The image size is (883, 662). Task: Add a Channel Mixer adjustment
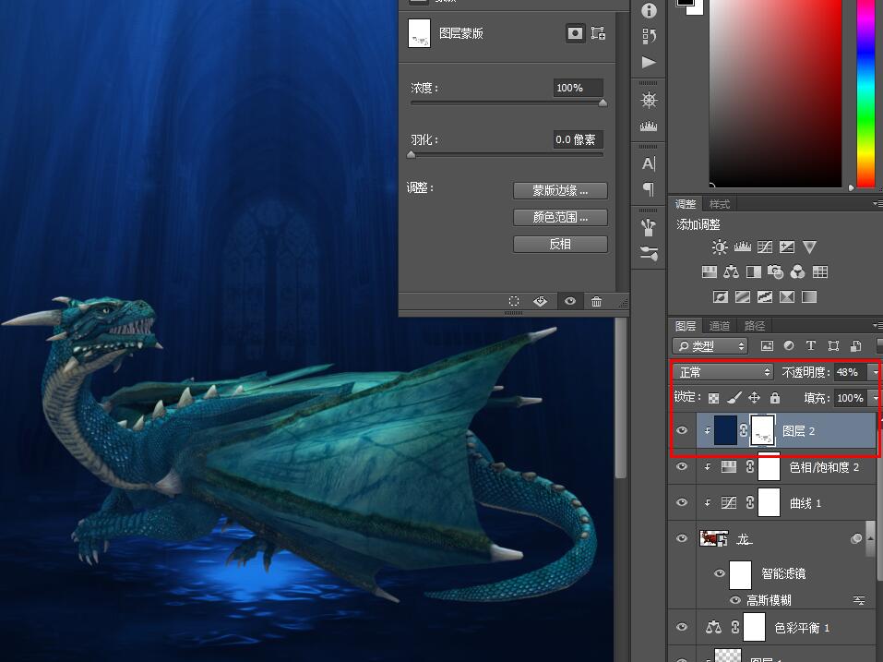pos(797,272)
